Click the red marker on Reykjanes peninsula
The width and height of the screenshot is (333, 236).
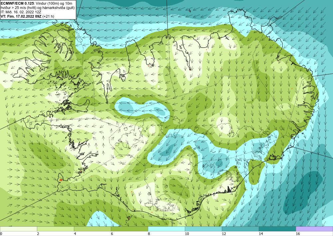[61, 180]
